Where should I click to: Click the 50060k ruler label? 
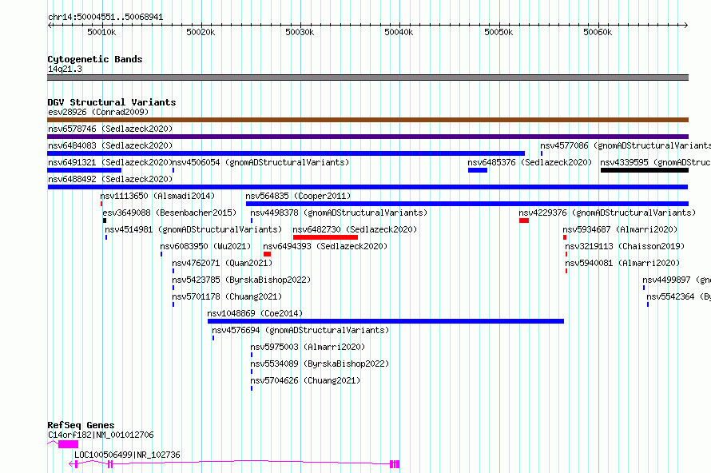coord(598,32)
